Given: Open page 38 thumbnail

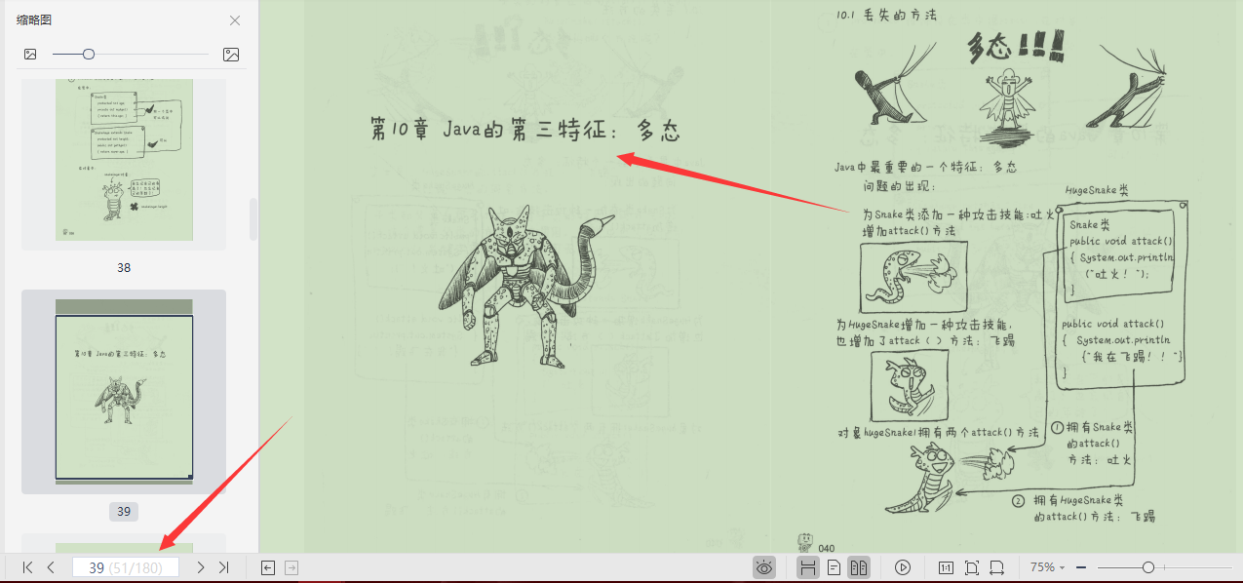Looking at the screenshot, I should (124, 160).
